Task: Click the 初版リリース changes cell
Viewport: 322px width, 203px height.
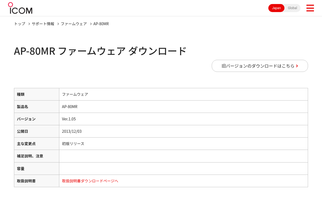Action: click(x=184, y=143)
